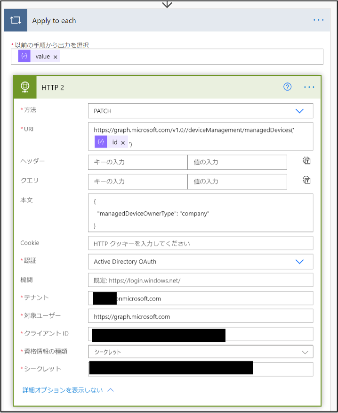Open the 資格情報の種類 シークレット dropdown
Image resolution: width=338 pixels, height=413 pixels.
pyautogui.click(x=201, y=352)
